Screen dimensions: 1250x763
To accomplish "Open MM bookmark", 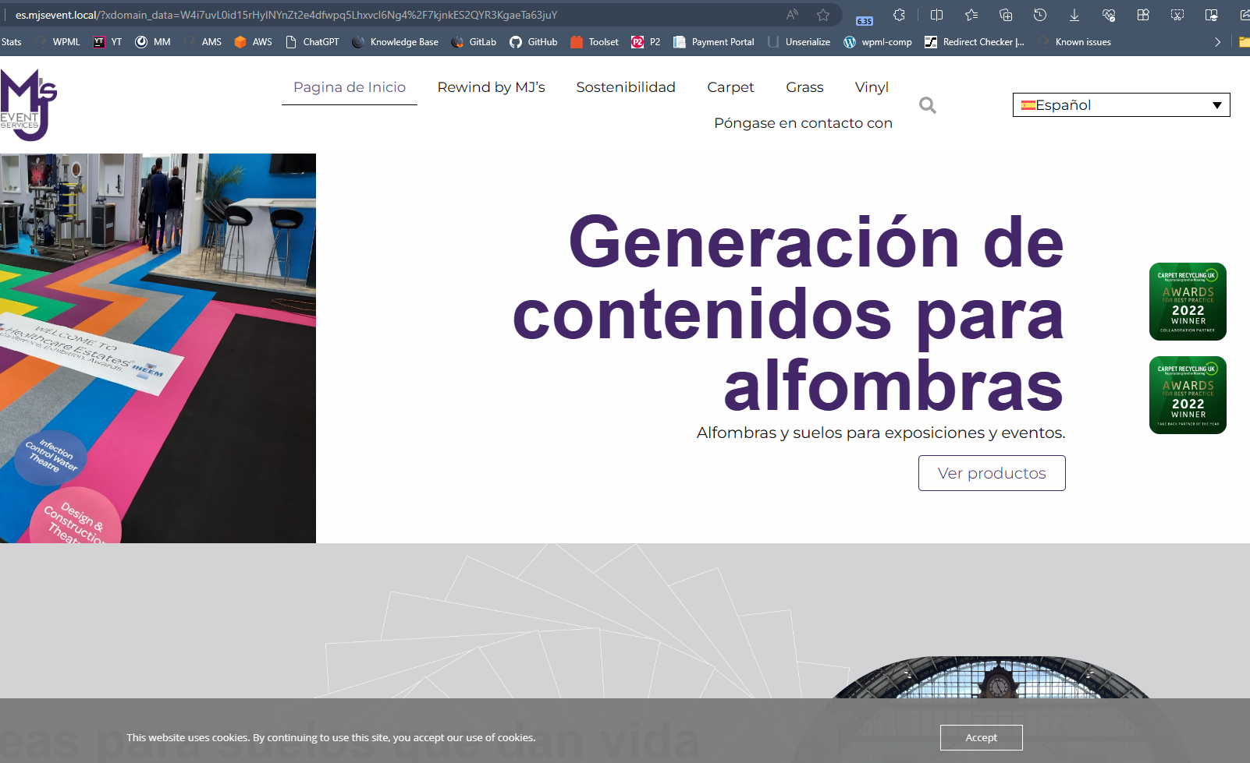I will click(x=153, y=42).
